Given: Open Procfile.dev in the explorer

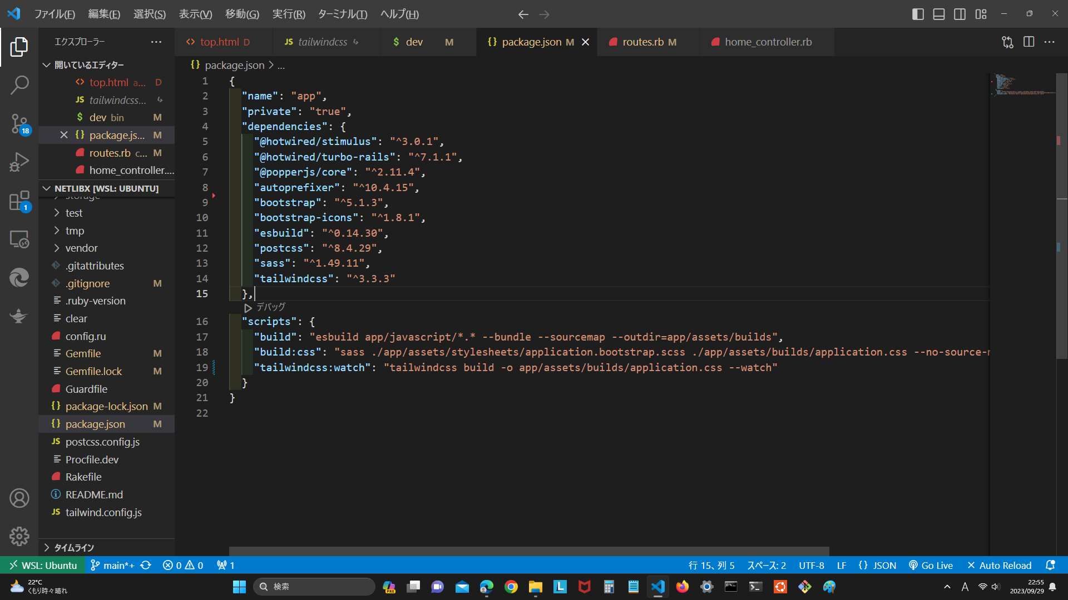Looking at the screenshot, I should pyautogui.click(x=106, y=459).
